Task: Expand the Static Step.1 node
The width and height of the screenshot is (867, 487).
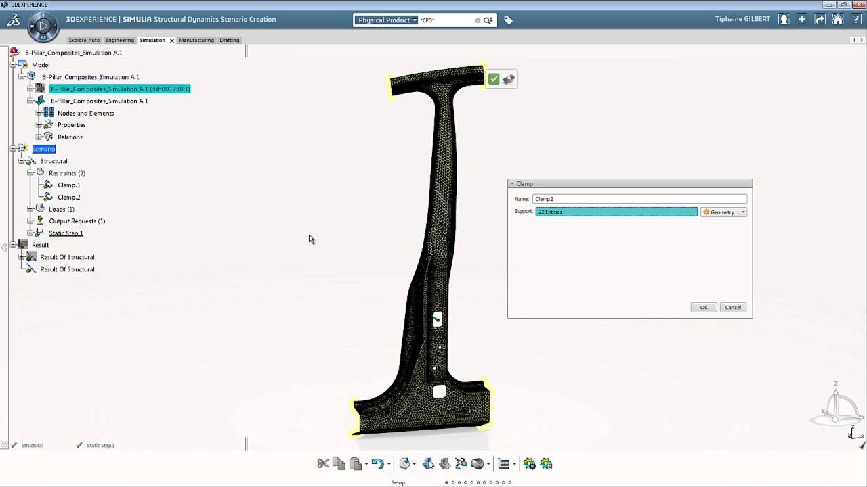Action: click(x=30, y=233)
